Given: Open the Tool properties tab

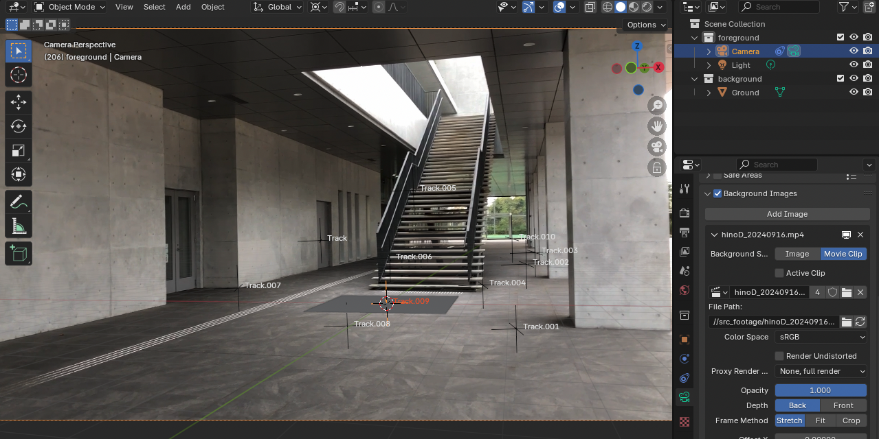Looking at the screenshot, I should [685, 189].
